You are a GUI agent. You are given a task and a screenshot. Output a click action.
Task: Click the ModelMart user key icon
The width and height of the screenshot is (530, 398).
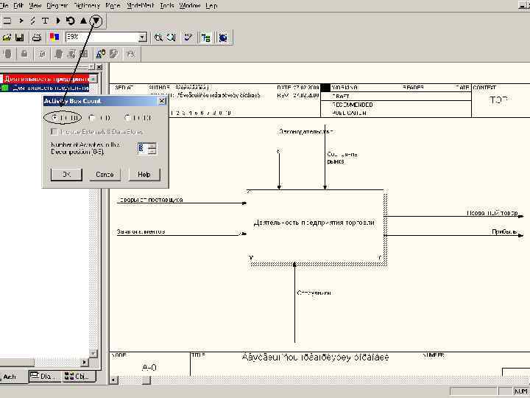pyautogui.click(x=101, y=54)
